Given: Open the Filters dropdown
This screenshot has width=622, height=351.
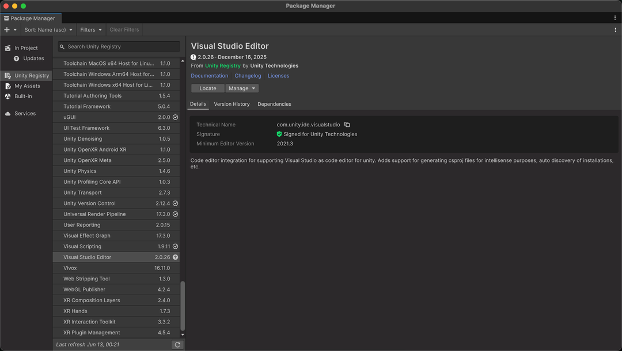Looking at the screenshot, I should [x=91, y=30].
